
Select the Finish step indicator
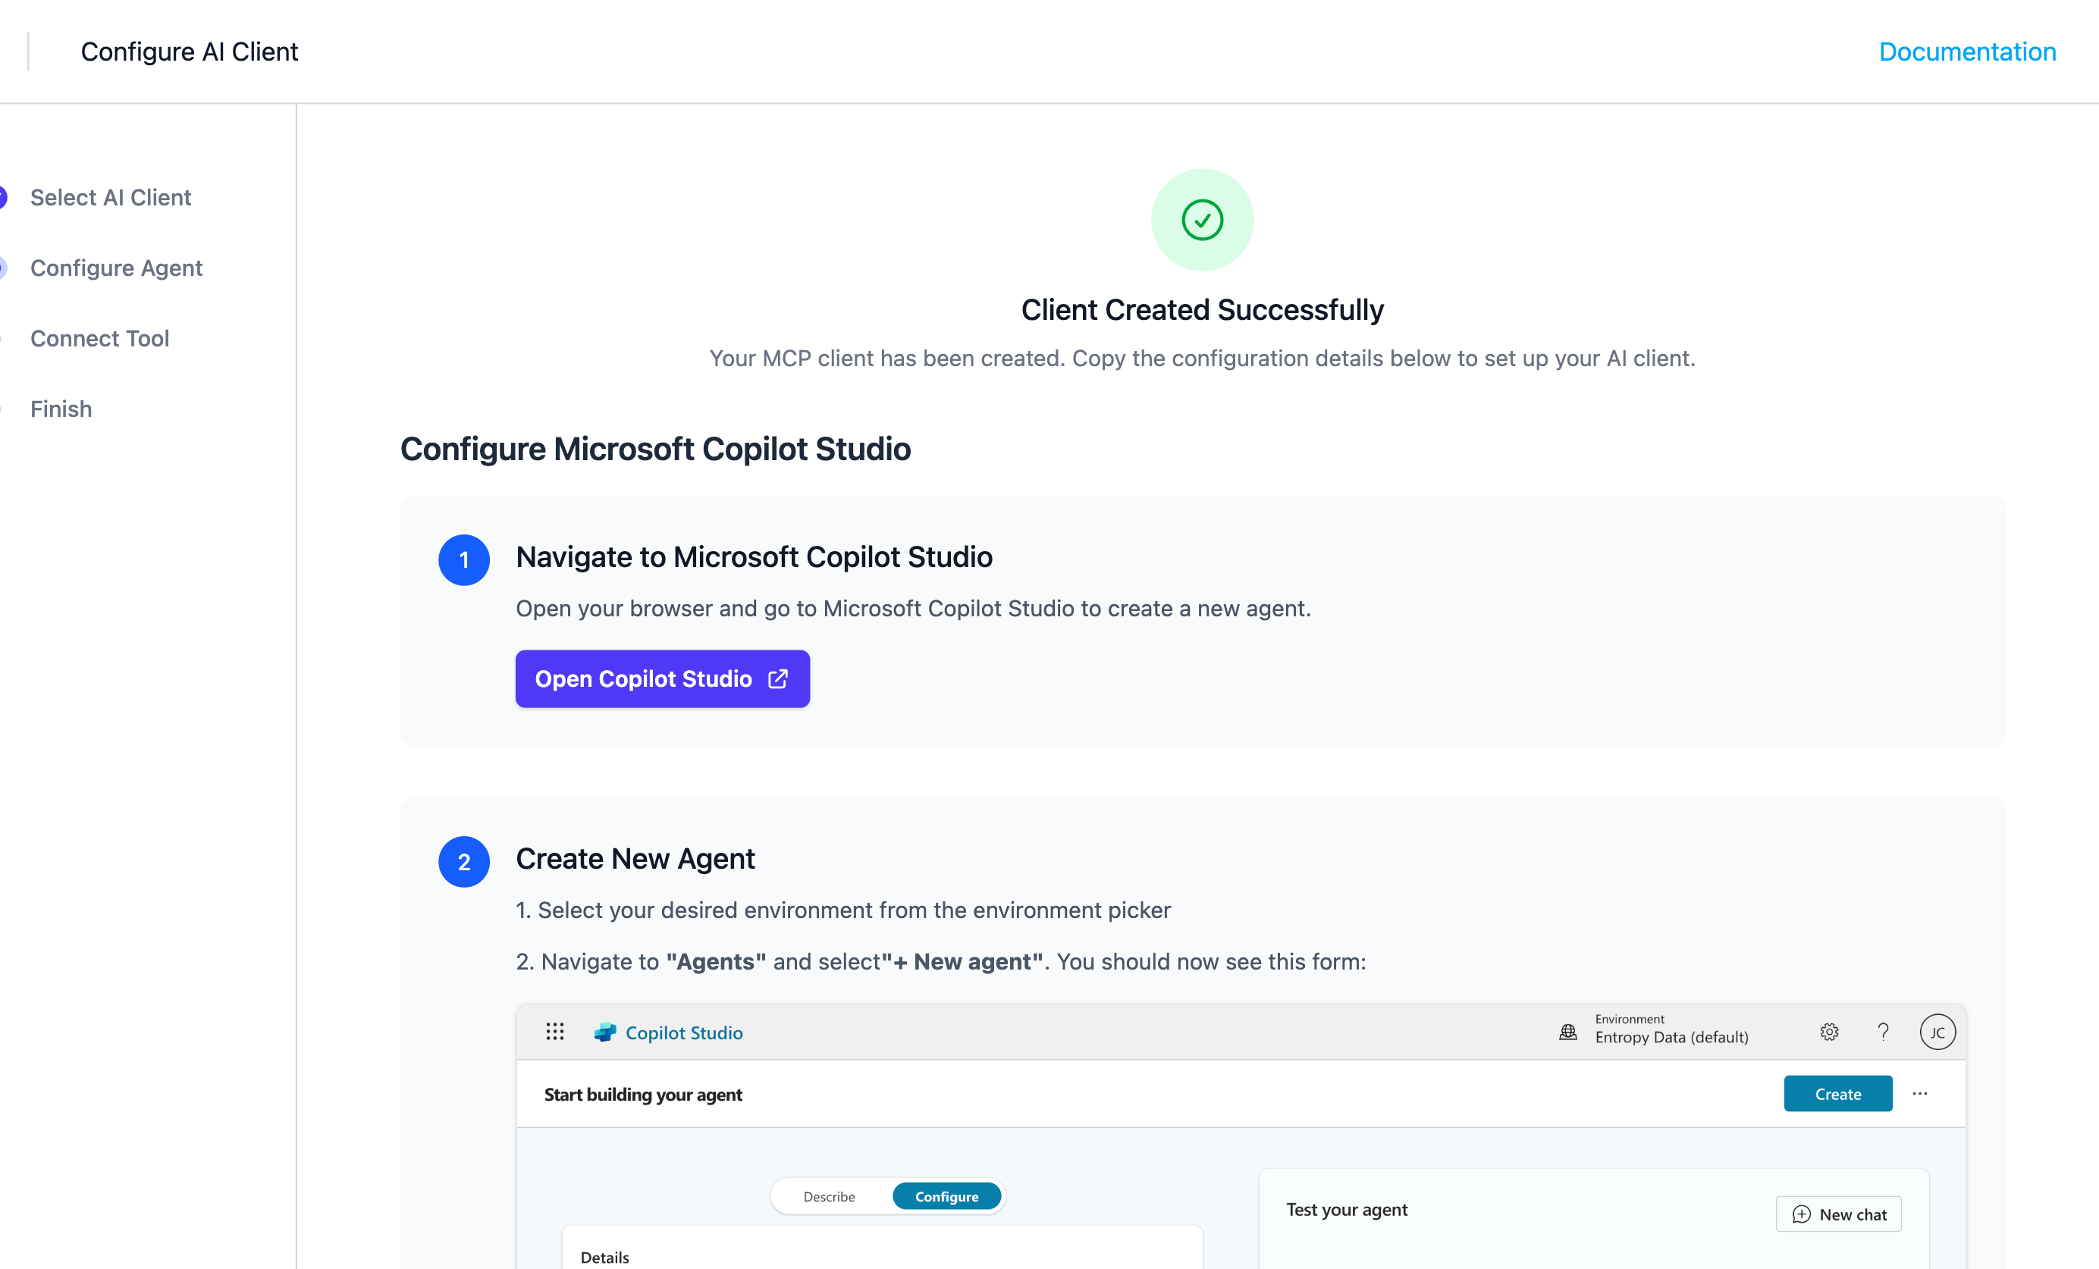(x=61, y=408)
